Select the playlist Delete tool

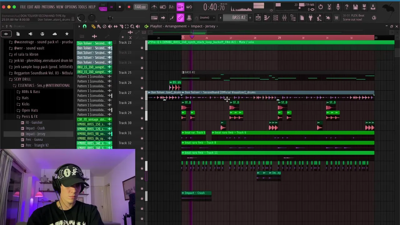point(104,27)
